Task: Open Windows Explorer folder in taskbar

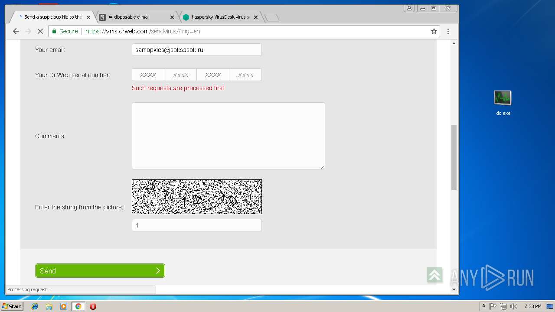Action: [x=49, y=306]
